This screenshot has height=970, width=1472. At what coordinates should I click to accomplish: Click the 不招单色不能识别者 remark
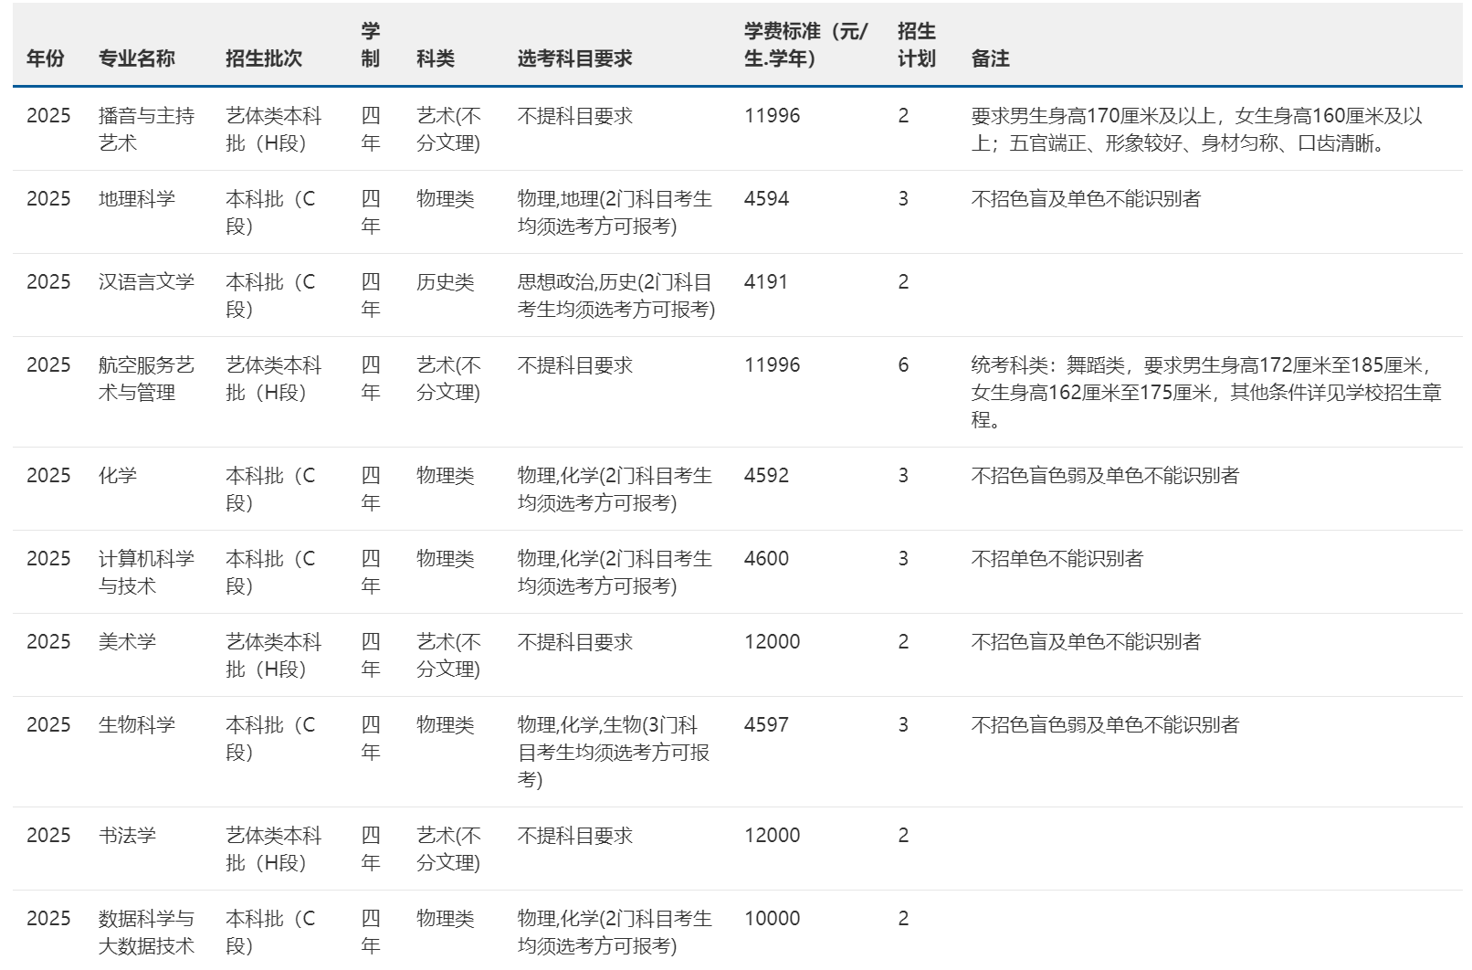[1057, 559]
